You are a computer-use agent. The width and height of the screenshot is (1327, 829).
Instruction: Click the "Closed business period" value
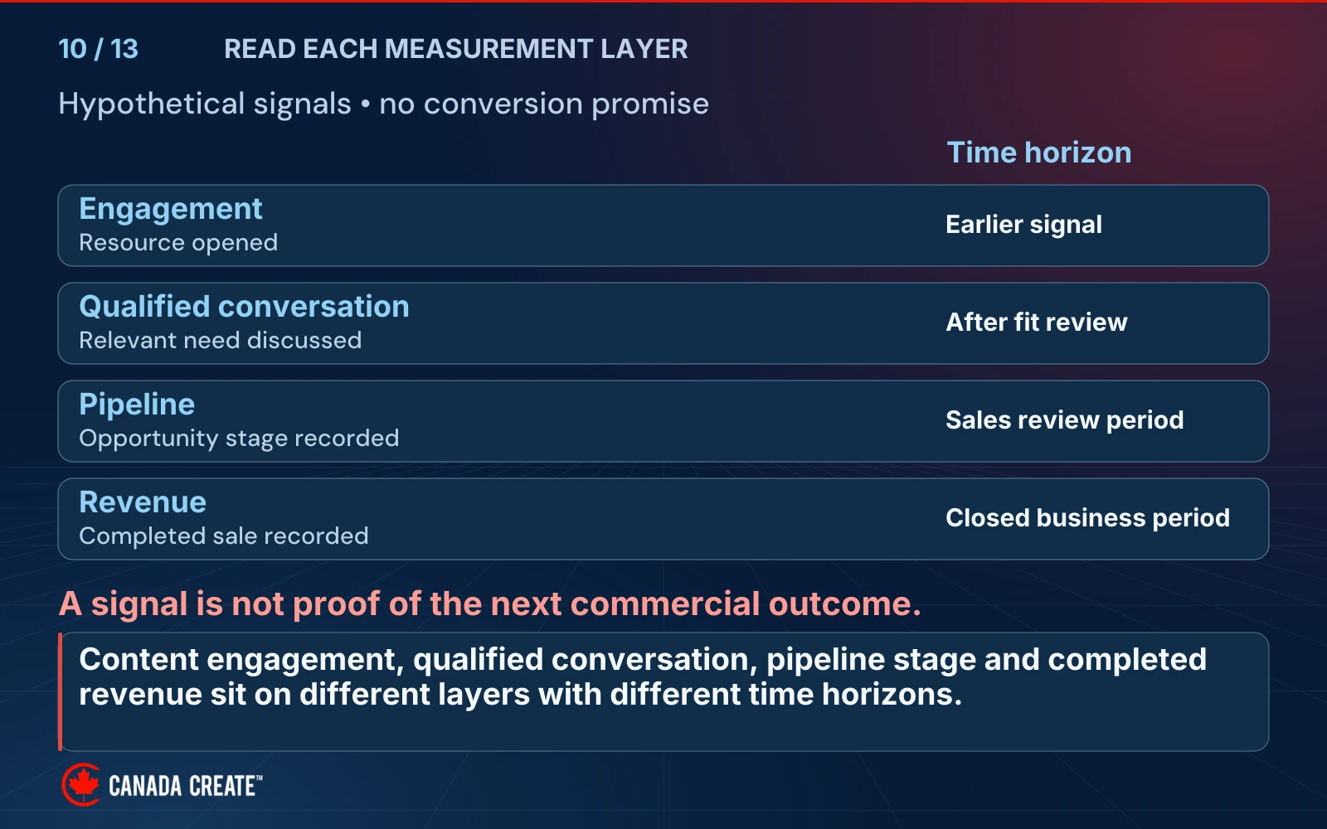[1087, 518]
